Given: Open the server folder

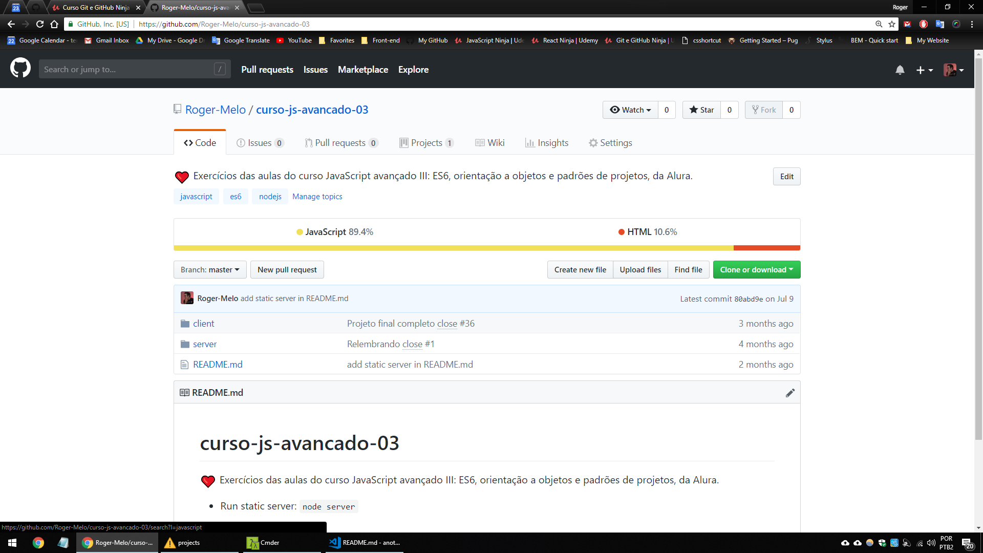Looking at the screenshot, I should (205, 344).
